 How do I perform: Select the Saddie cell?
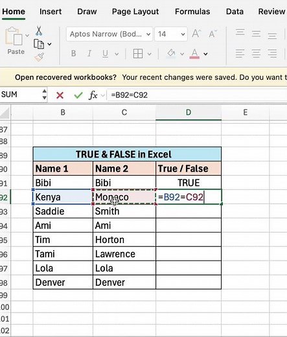63,211
